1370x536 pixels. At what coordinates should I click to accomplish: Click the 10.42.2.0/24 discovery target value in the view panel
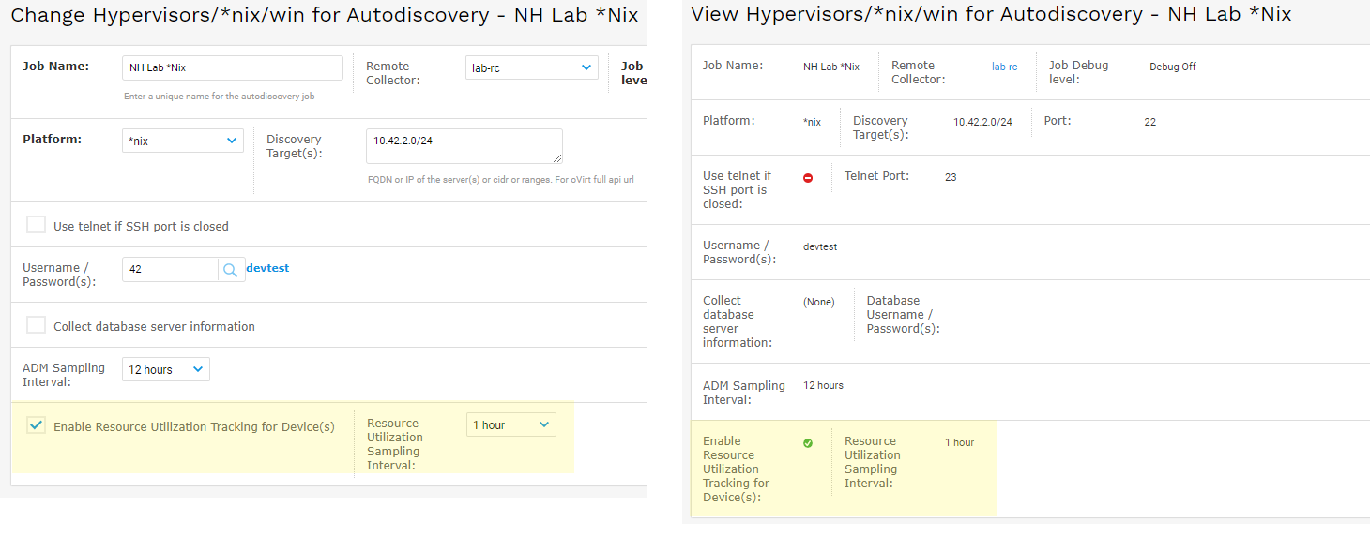982,122
